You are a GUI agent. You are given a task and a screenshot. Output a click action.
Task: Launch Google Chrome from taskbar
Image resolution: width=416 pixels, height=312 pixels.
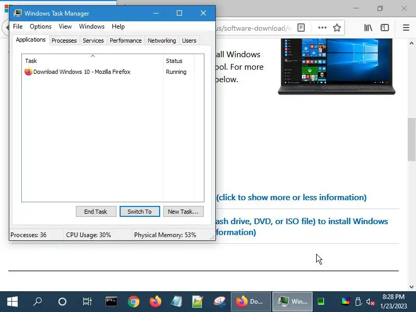134,302
